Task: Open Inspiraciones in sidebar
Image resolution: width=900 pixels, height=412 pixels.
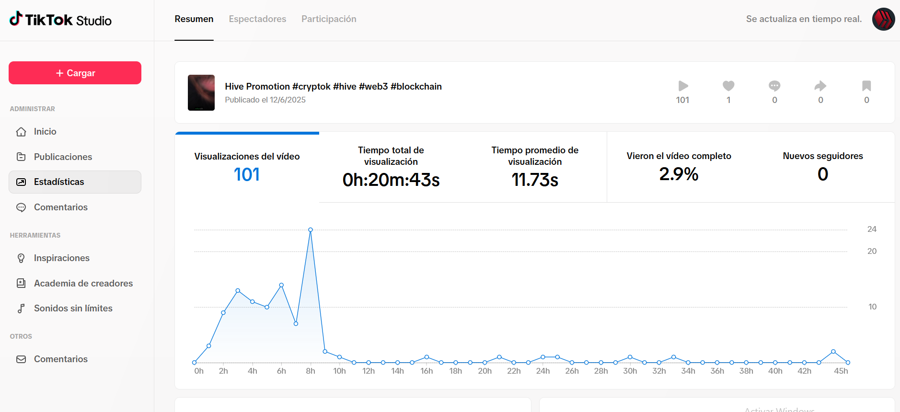Action: coord(75,258)
